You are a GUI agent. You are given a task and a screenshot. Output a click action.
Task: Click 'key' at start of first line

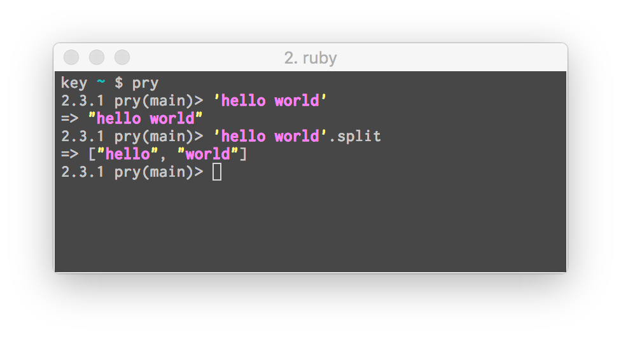point(74,83)
